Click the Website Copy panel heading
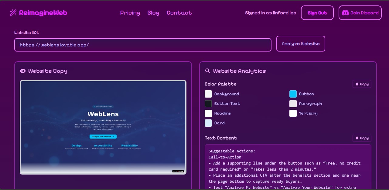The width and height of the screenshot is (389, 190). tap(48, 71)
